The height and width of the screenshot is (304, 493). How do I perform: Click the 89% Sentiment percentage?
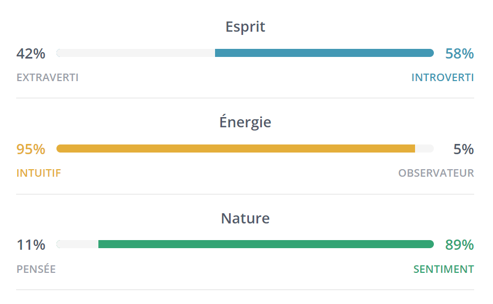(x=459, y=245)
